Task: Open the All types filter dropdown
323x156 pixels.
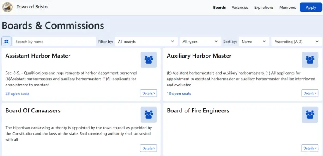Action: coord(200,42)
